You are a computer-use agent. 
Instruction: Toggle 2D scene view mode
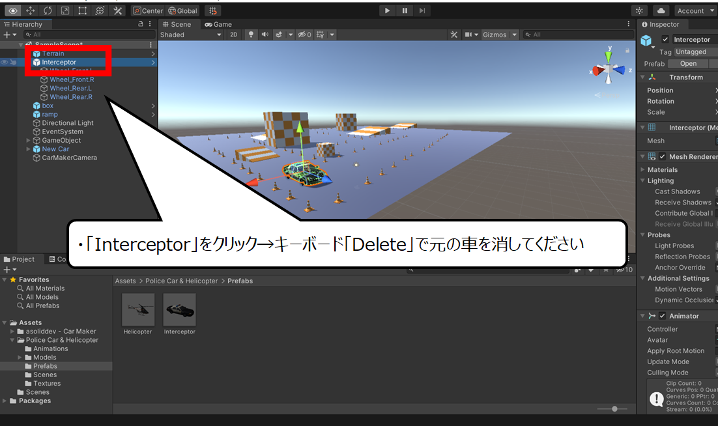233,35
